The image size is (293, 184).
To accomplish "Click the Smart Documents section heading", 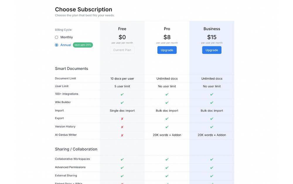I will pyautogui.click(x=71, y=69).
